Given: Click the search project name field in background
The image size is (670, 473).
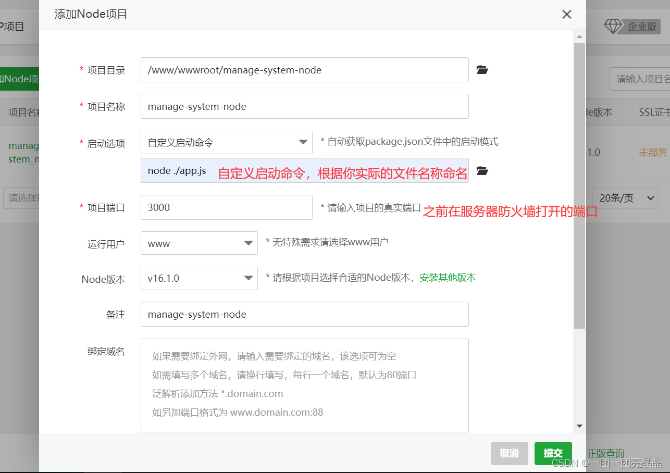Looking at the screenshot, I should tap(640, 79).
